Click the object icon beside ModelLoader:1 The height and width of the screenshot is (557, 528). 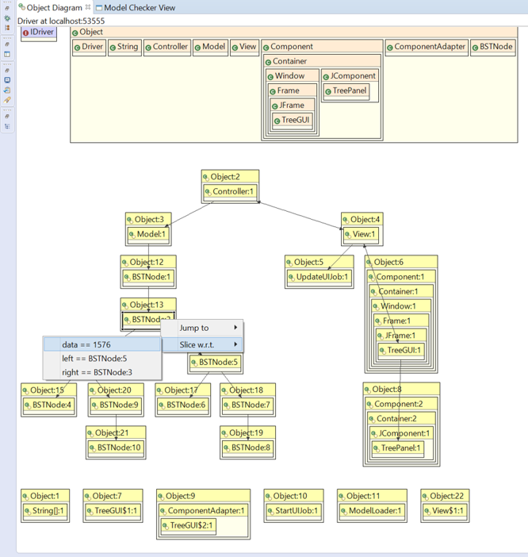click(344, 511)
